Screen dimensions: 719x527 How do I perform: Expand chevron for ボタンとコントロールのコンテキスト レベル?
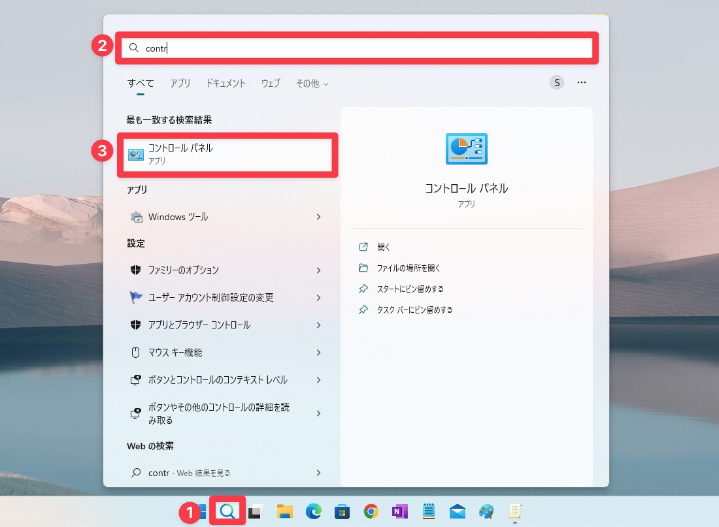pos(319,380)
